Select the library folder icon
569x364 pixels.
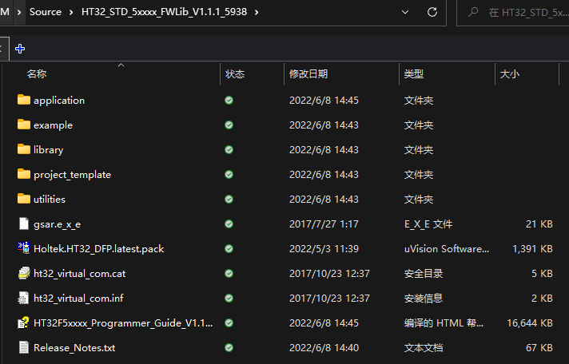coord(24,149)
